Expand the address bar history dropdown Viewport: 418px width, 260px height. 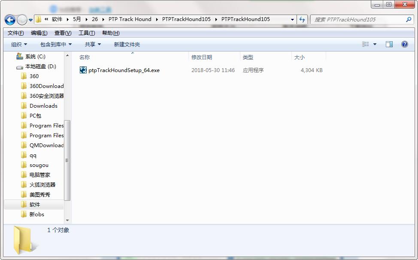tap(292, 19)
